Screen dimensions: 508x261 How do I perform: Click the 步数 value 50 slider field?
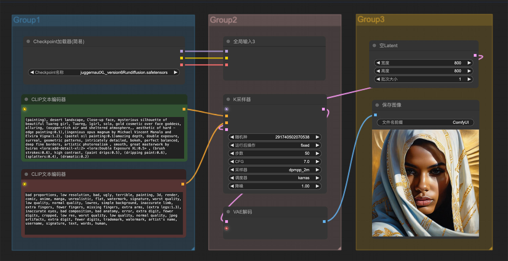[x=275, y=153]
